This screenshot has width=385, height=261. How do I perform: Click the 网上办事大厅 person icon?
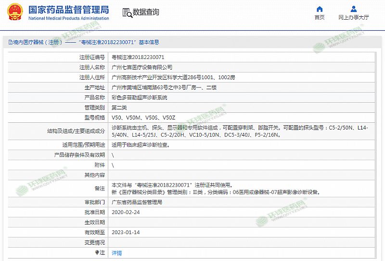(x=354, y=9)
